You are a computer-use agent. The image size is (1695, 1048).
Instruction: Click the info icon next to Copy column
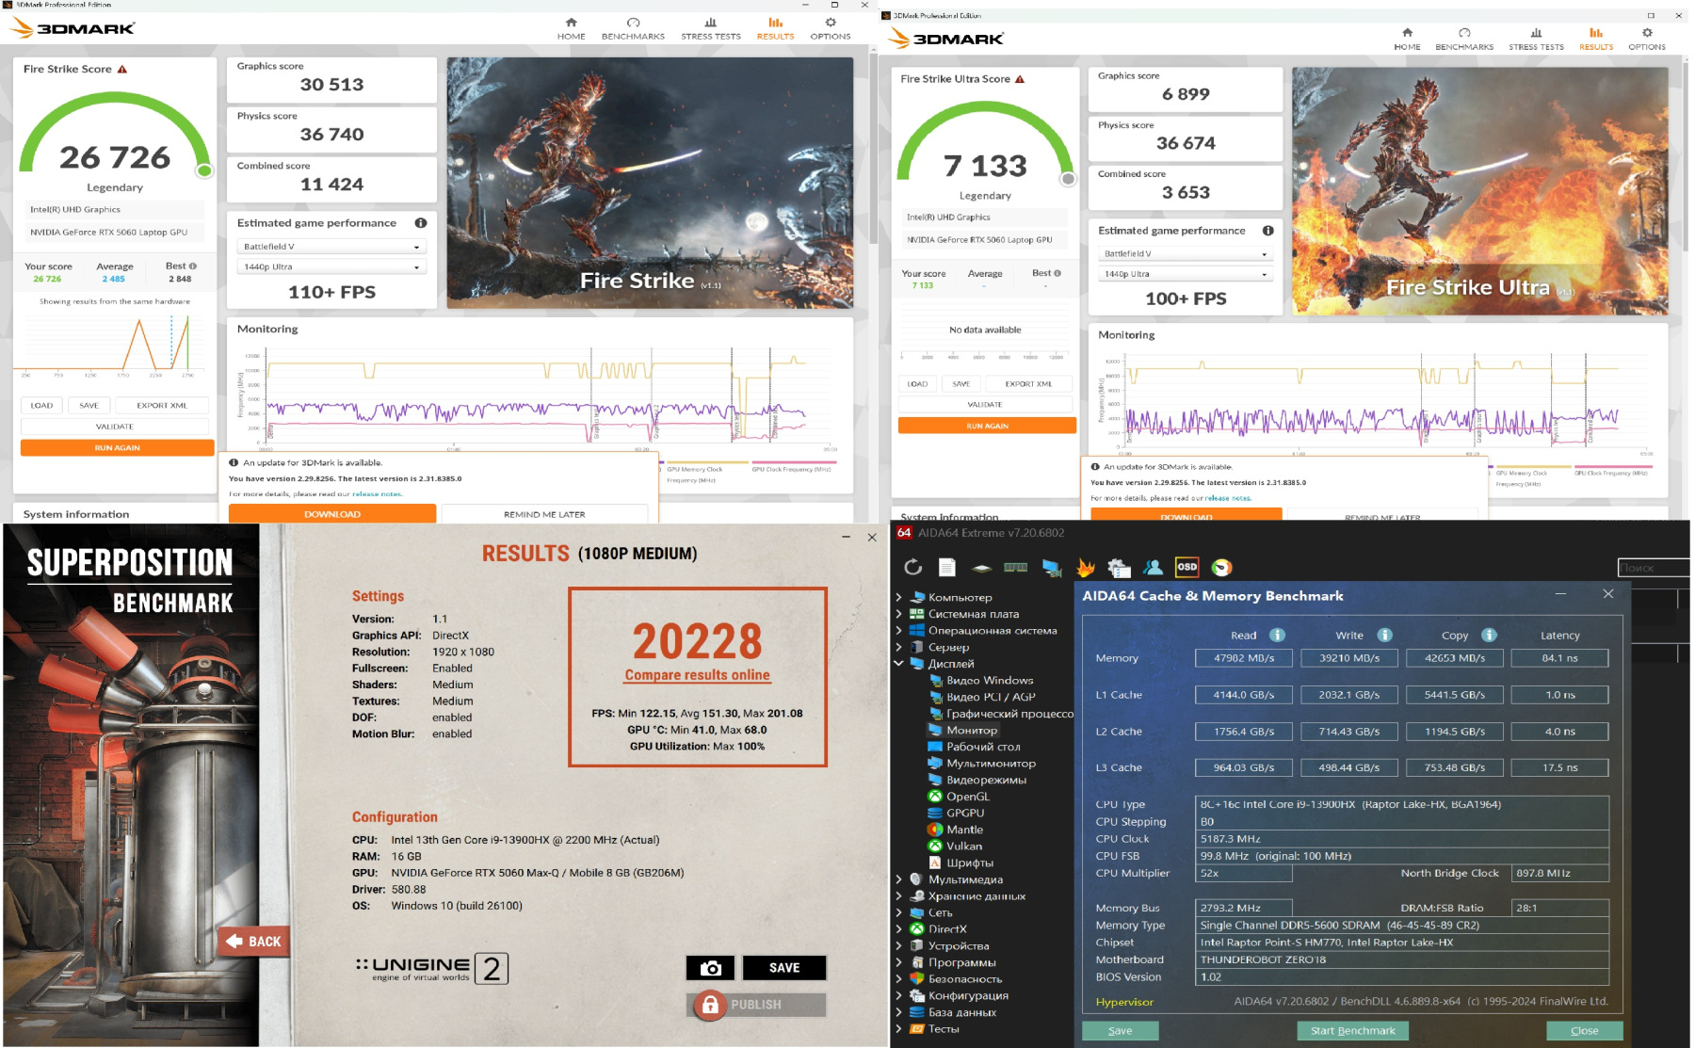pyautogui.click(x=1489, y=636)
